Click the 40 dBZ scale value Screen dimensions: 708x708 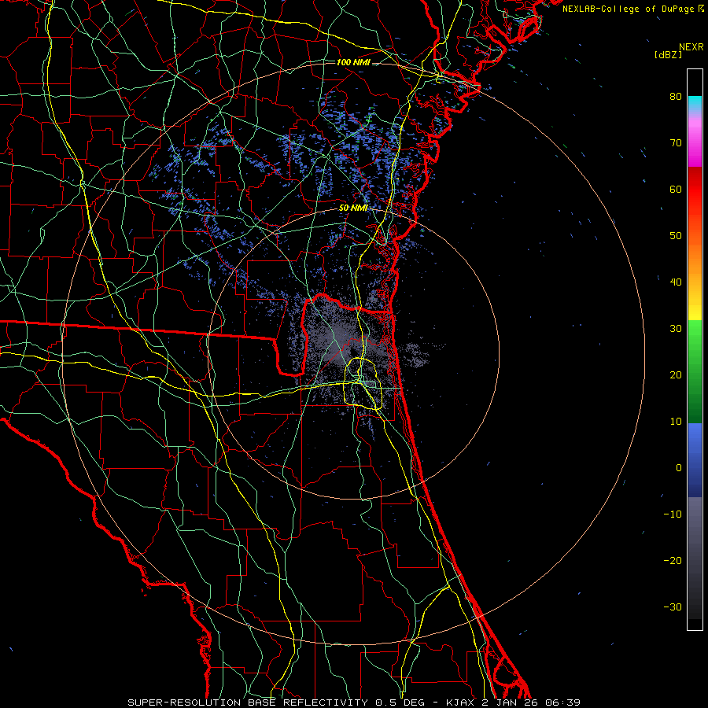(x=676, y=282)
